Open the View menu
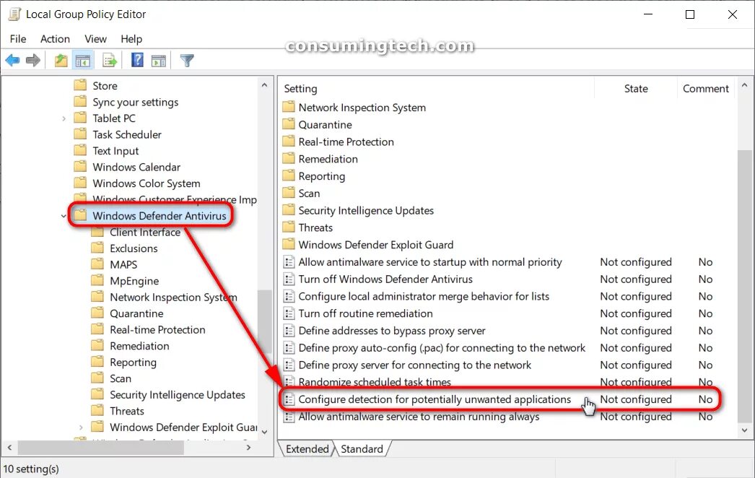This screenshot has width=755, height=478. pyautogui.click(x=95, y=39)
